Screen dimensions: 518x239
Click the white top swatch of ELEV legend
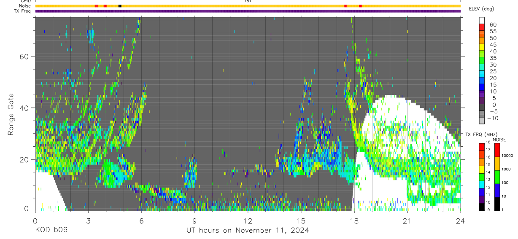[482, 21]
